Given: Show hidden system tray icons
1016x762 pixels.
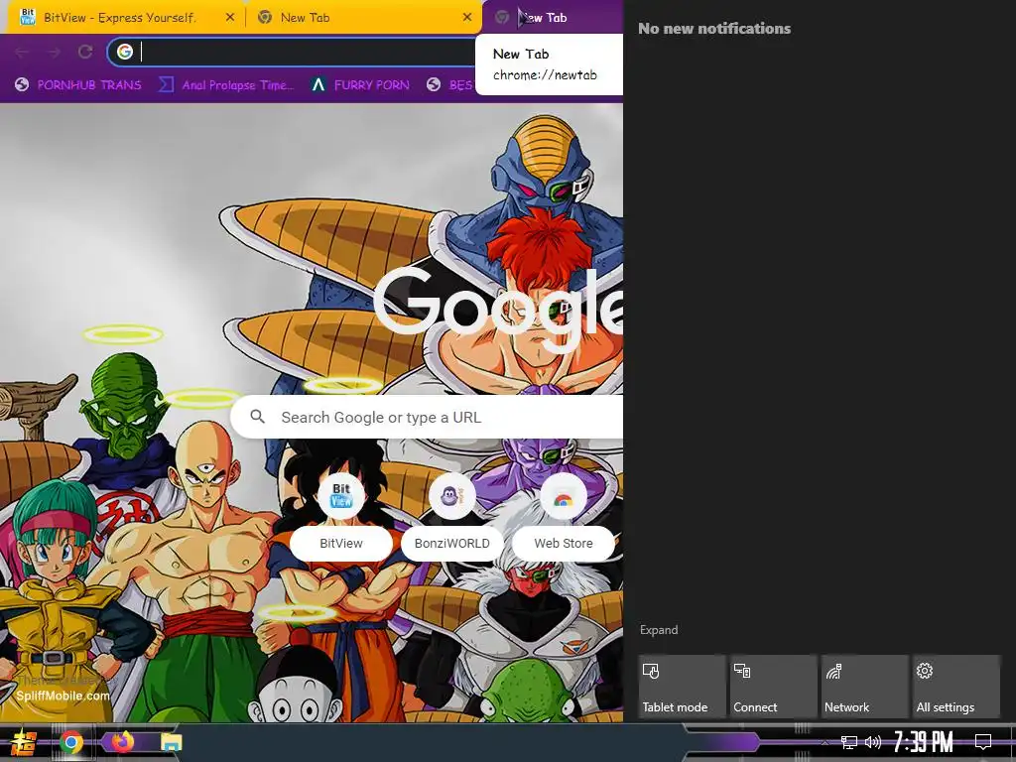Looking at the screenshot, I should click(x=825, y=742).
